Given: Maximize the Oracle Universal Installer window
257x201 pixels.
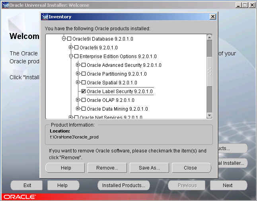Looking at the screenshot, I should point(245,5).
